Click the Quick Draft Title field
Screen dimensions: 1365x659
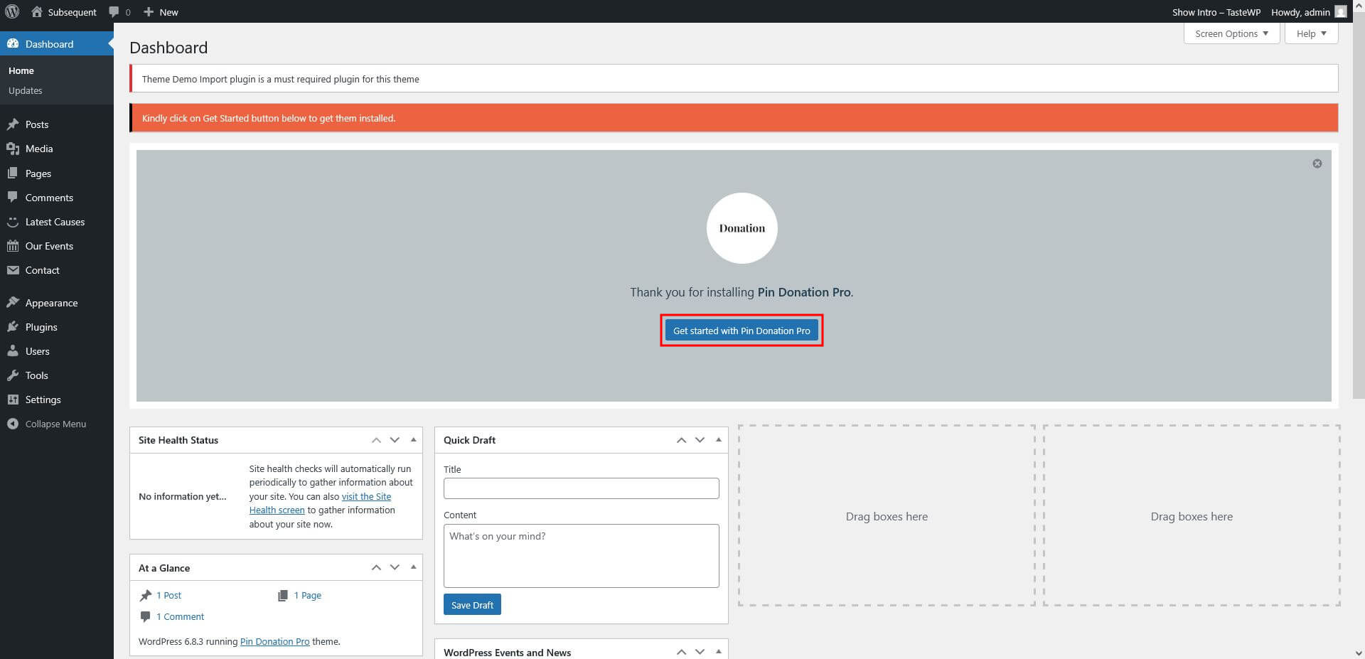(x=581, y=488)
